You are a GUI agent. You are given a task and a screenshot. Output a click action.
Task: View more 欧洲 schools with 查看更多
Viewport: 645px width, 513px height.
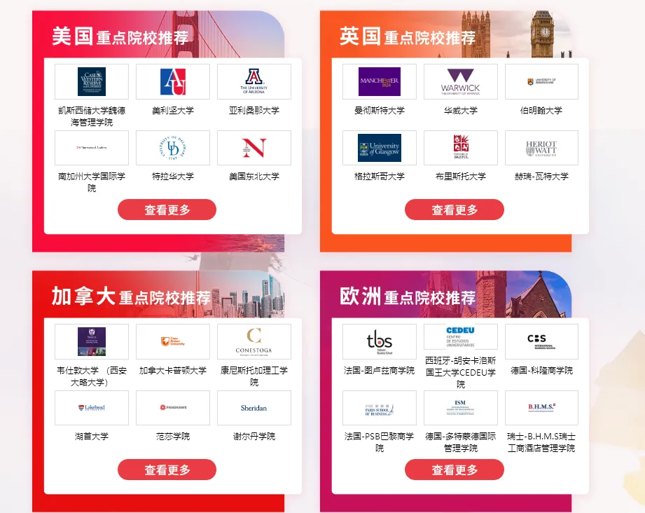click(x=454, y=470)
